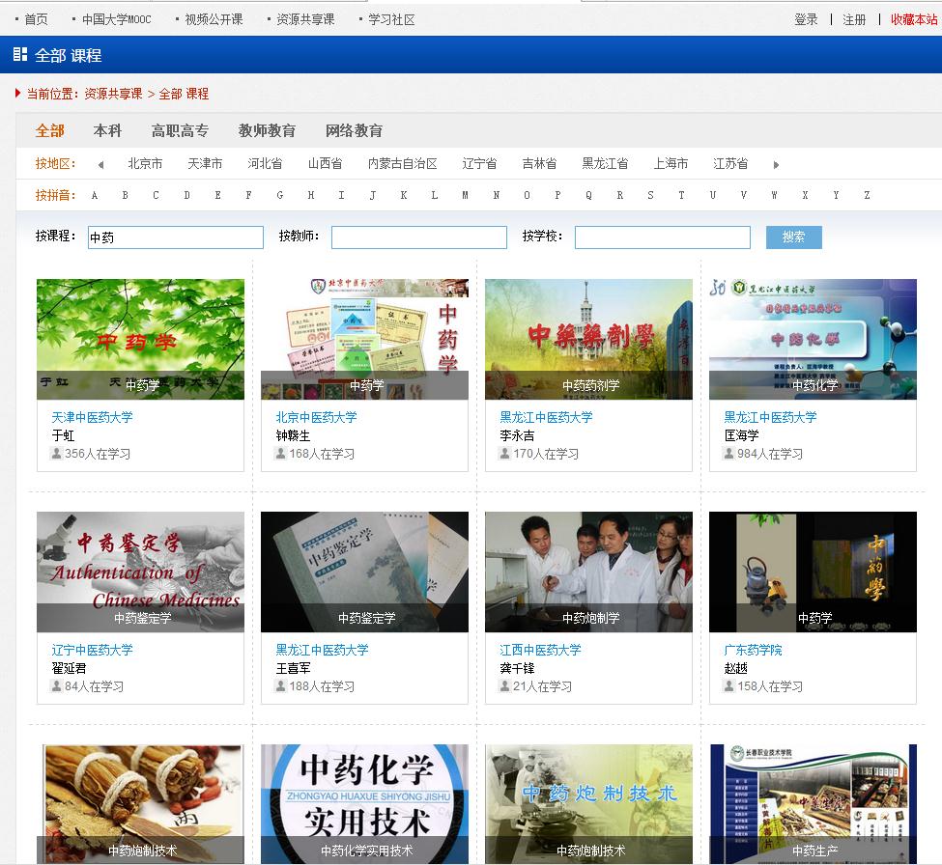942x865 pixels.
Task: Click the right arrow in region filter
Action: (x=776, y=165)
